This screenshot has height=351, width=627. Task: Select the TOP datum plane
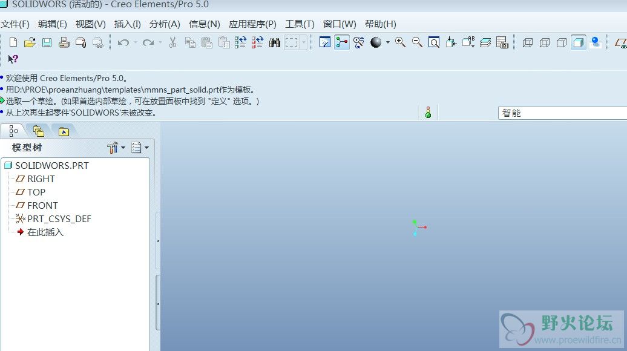(30, 192)
